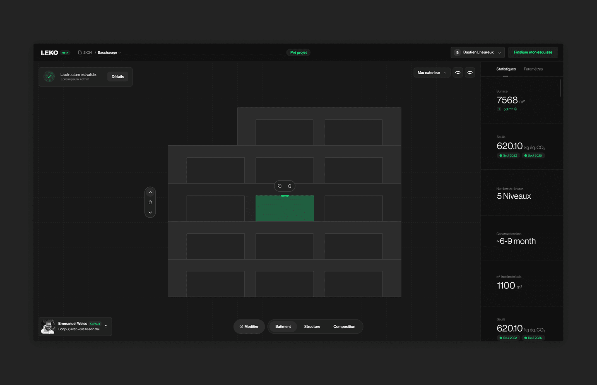Click Finaliser mon esquisse button
Viewport: 597px width, 385px height.
coord(533,52)
